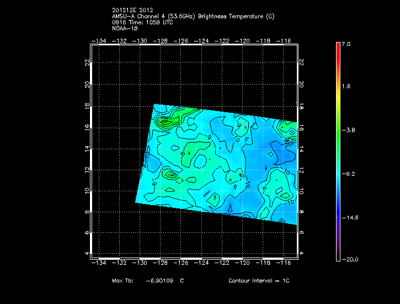The image size is (400, 304).
Task: Click the 'Contour Interval = 1C' text
Action: pos(259,281)
